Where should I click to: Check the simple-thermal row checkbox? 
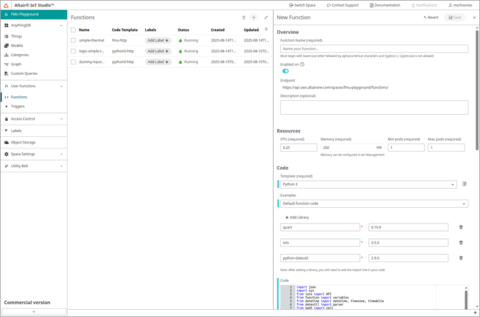pos(74,40)
